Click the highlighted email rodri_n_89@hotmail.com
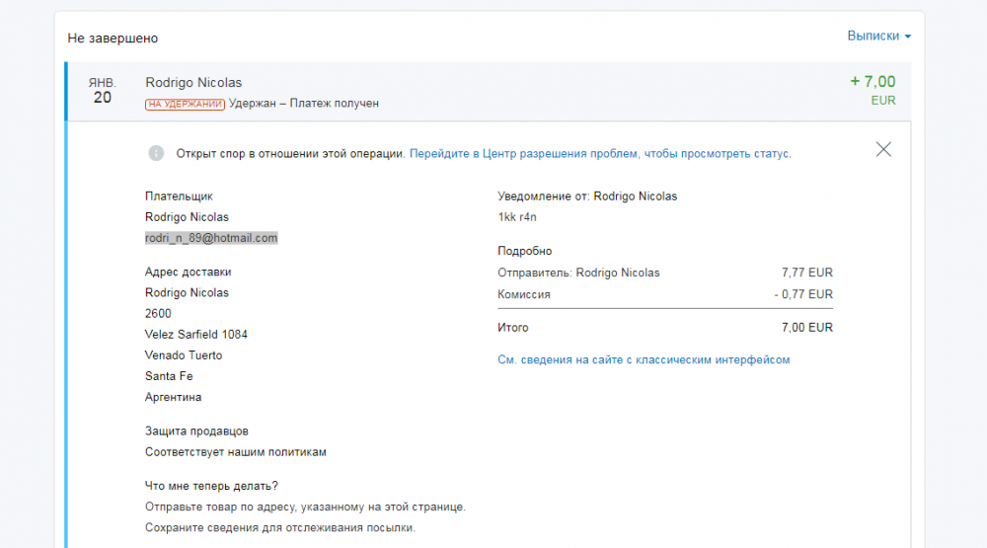 pos(211,238)
